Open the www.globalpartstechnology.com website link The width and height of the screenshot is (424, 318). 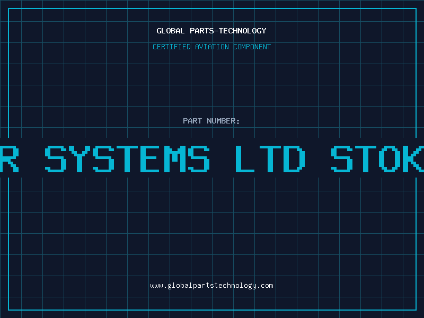coord(211,286)
